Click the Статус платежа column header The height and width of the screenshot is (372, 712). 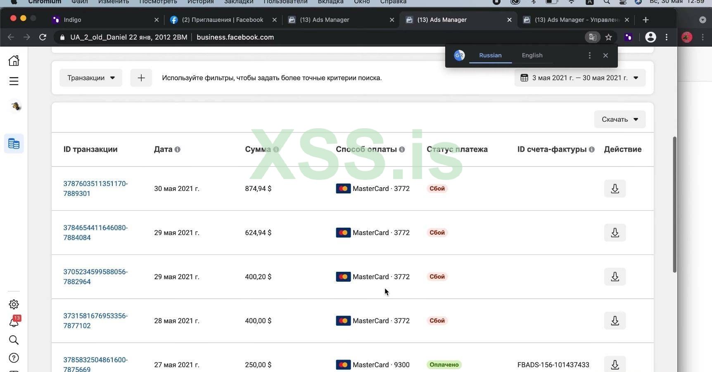point(457,149)
